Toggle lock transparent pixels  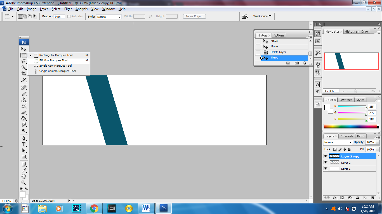coord(335,149)
